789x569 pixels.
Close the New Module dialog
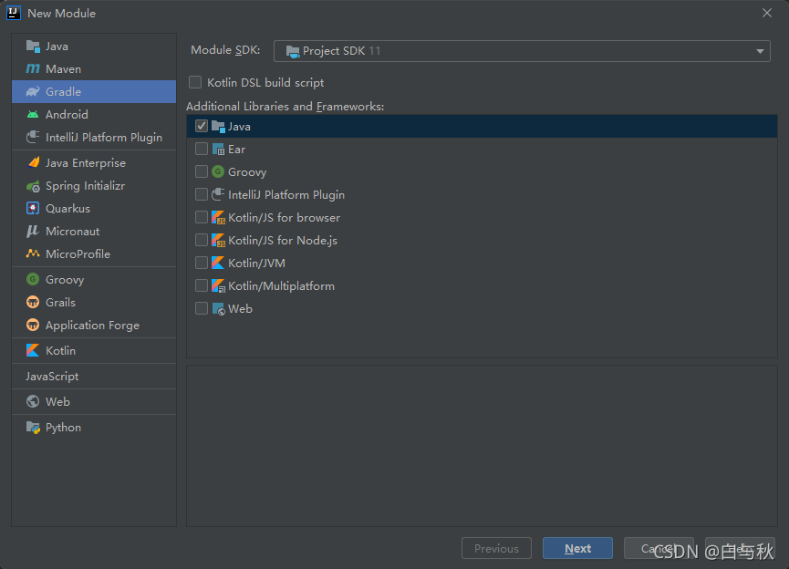click(767, 13)
